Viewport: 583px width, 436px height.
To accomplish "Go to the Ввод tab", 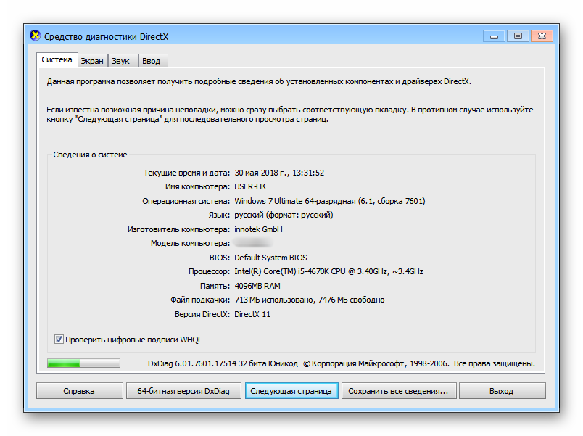I will pos(152,61).
